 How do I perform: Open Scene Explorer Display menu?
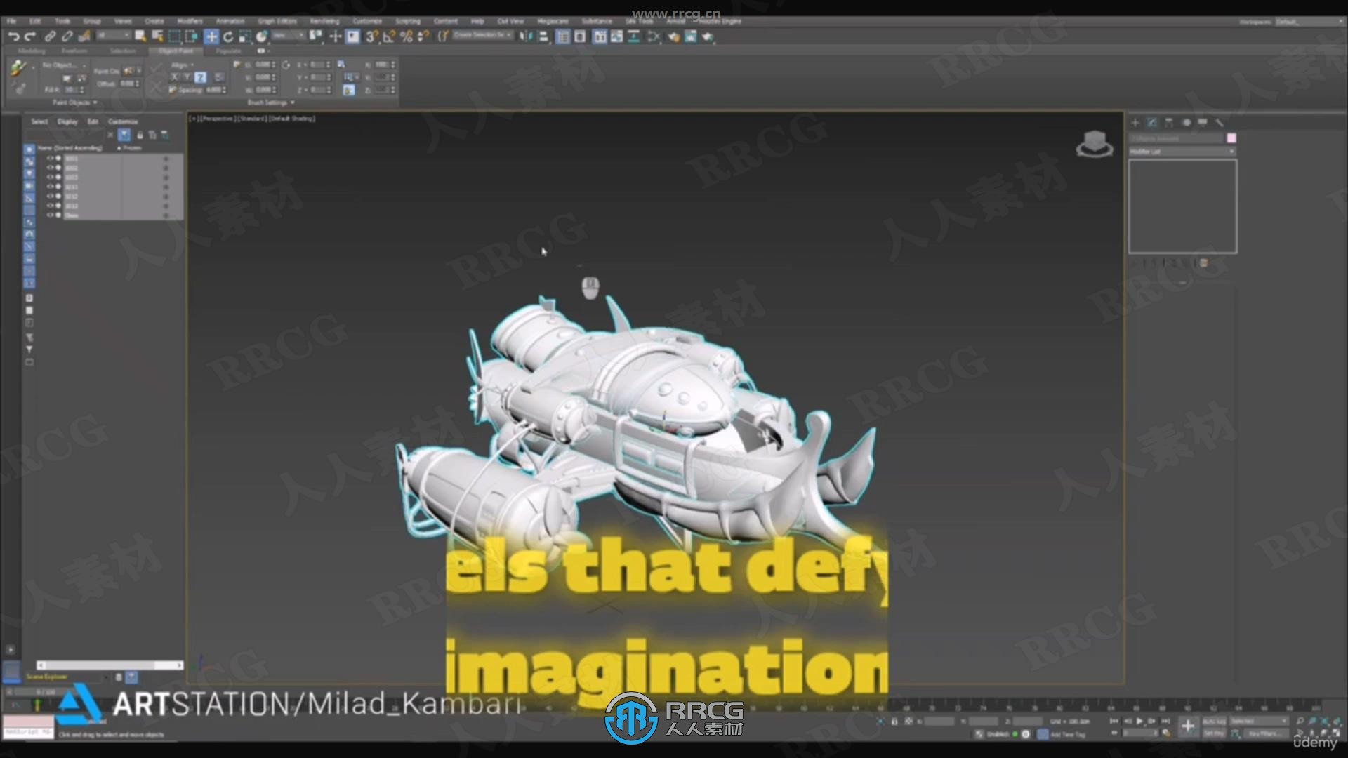pos(67,121)
